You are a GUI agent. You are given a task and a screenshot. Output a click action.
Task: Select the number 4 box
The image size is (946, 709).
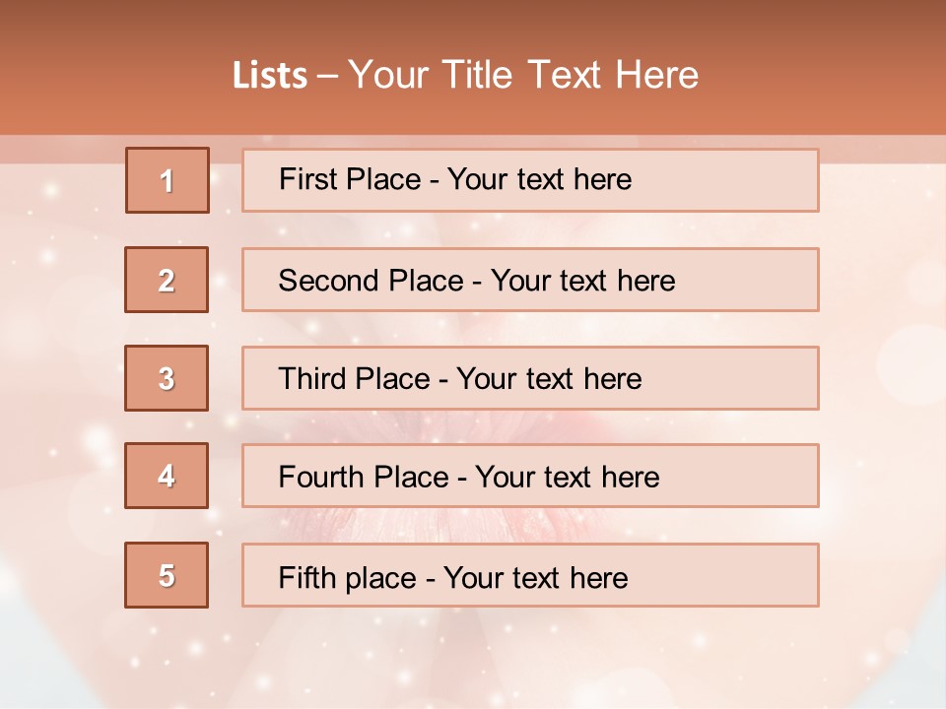pyautogui.click(x=167, y=476)
